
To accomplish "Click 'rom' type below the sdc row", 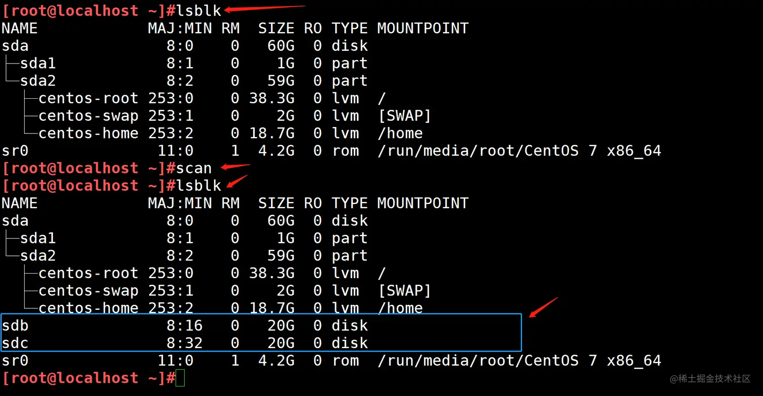I will tap(345, 361).
